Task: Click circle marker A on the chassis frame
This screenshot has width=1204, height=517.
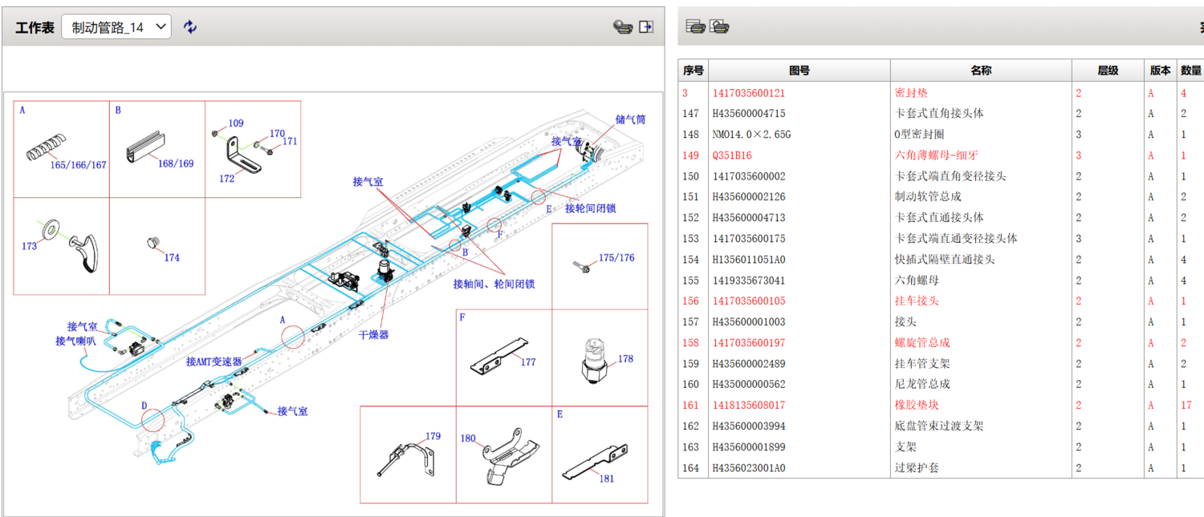Action: click(x=293, y=337)
